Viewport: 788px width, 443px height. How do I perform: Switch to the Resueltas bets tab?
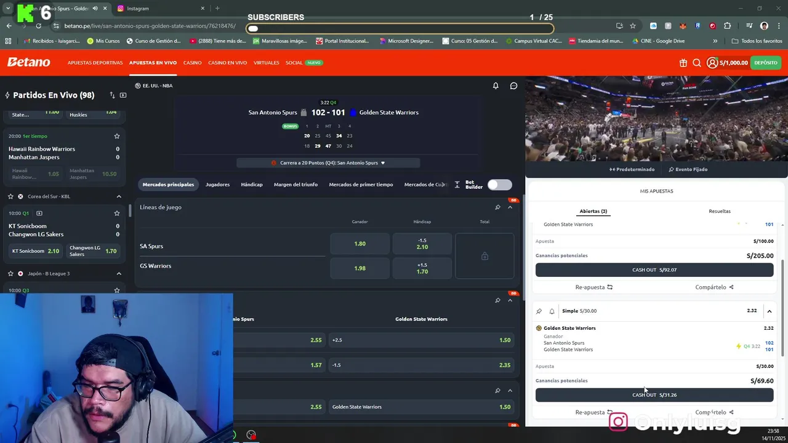pyautogui.click(x=720, y=211)
